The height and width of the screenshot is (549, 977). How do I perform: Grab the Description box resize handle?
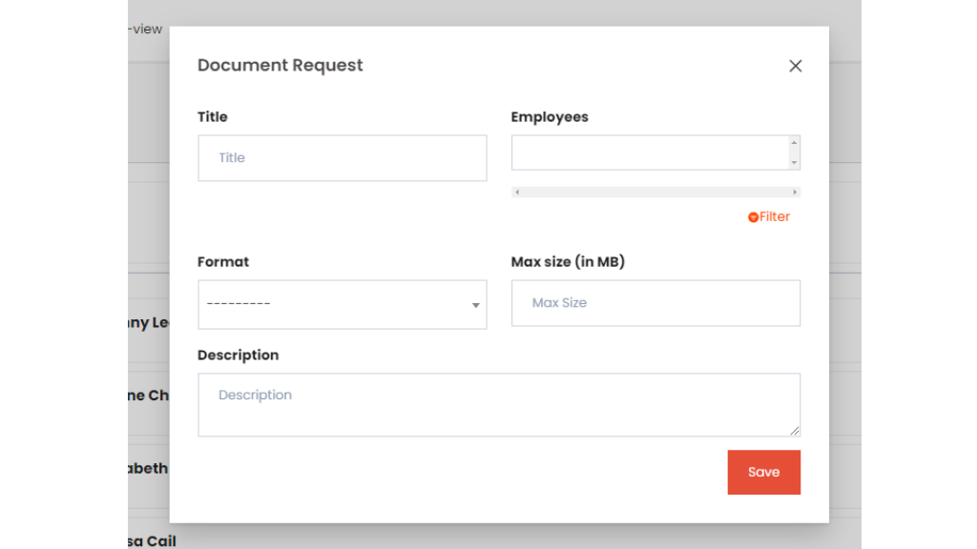click(x=795, y=431)
